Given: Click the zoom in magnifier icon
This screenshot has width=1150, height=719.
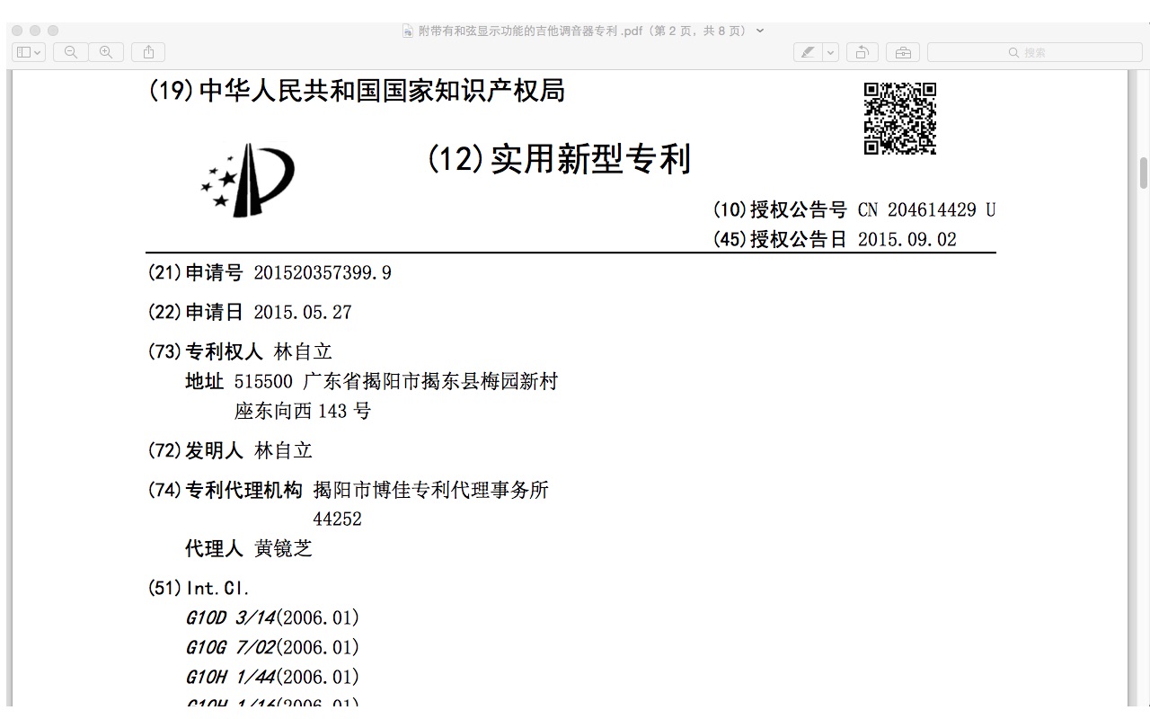Looking at the screenshot, I should click(106, 52).
